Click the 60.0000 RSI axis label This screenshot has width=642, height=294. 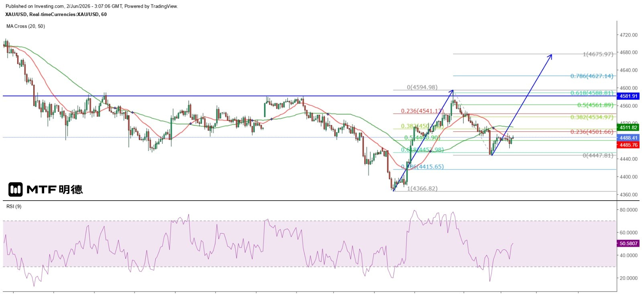pyautogui.click(x=628, y=233)
